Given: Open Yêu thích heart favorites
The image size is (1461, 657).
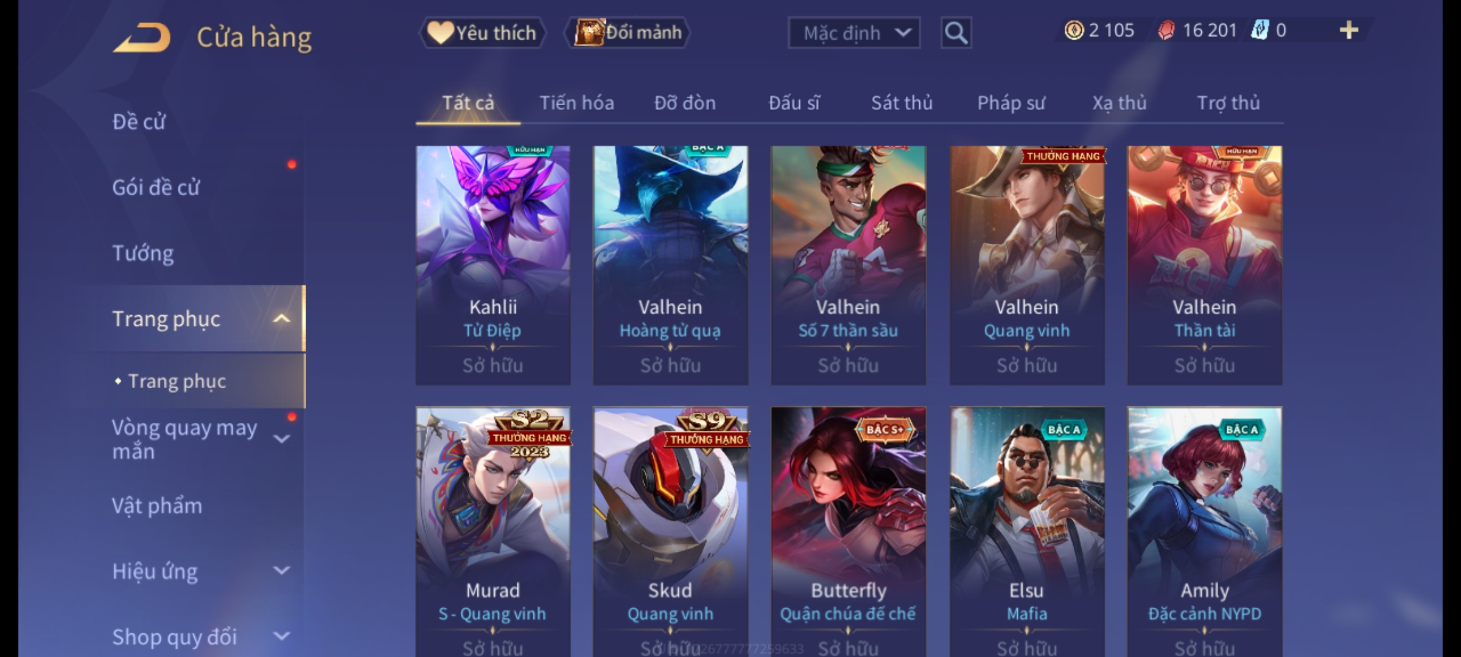Looking at the screenshot, I should click(x=482, y=33).
